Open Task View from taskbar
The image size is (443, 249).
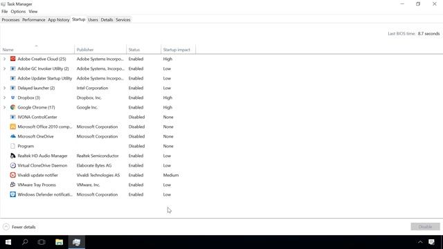(x=42, y=242)
